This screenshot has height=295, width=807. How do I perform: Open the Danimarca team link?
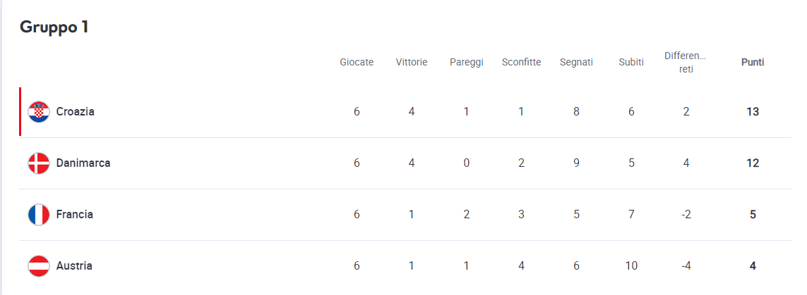[83, 163]
